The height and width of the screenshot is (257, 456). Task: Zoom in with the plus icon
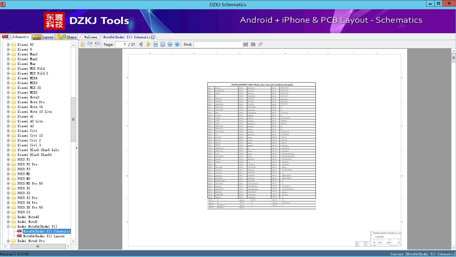coord(177,44)
